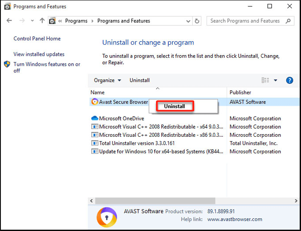Screen dimensions: 301x231
Task: Click Total Uninstaller, Inc. publisher cell
Action: pos(254,143)
